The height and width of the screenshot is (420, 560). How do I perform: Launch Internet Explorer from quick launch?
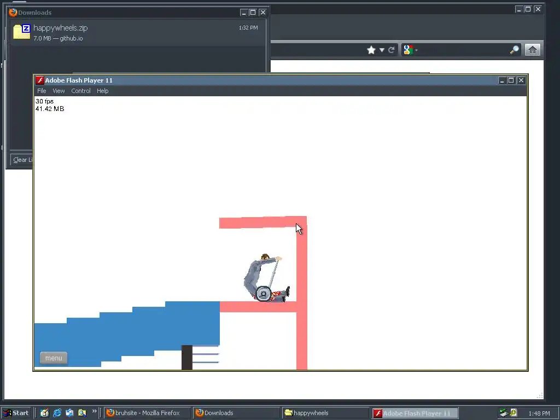tap(57, 413)
